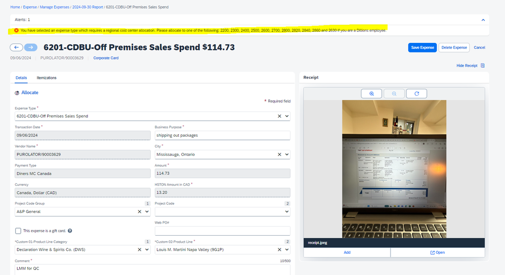This screenshot has height=275, width=505.
Task: Click the 'Alerts: 1' header text
Action: point(22,20)
